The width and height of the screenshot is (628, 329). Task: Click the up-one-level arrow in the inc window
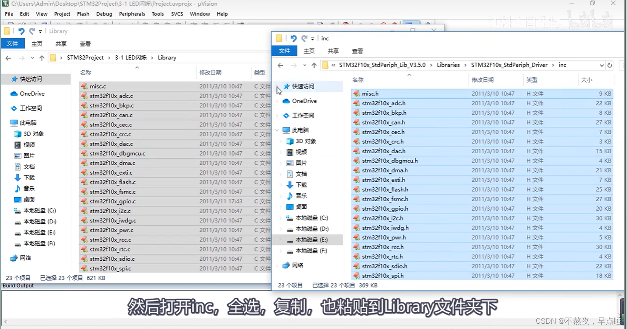(x=314, y=65)
